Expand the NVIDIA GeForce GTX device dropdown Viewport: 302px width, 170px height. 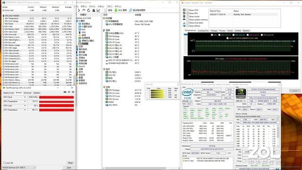click(19, 168)
